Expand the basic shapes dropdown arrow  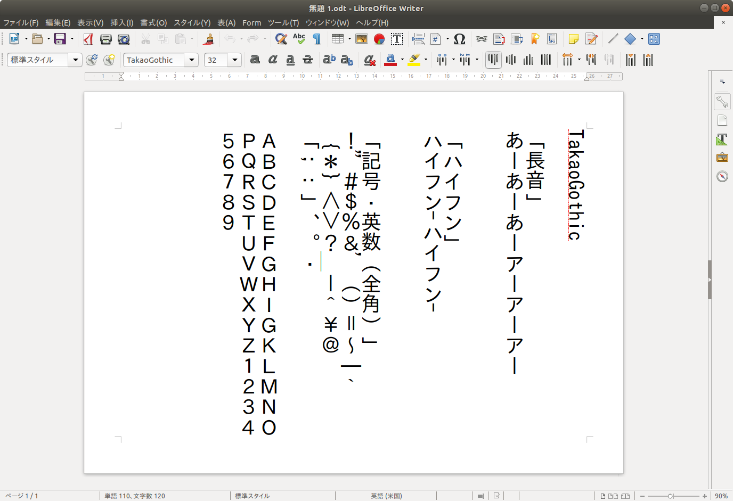tap(642, 39)
